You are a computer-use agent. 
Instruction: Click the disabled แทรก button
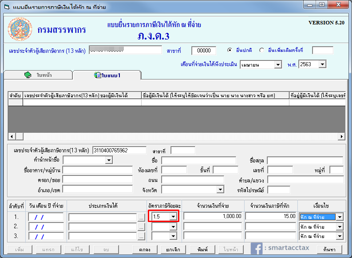[x=48, y=250]
